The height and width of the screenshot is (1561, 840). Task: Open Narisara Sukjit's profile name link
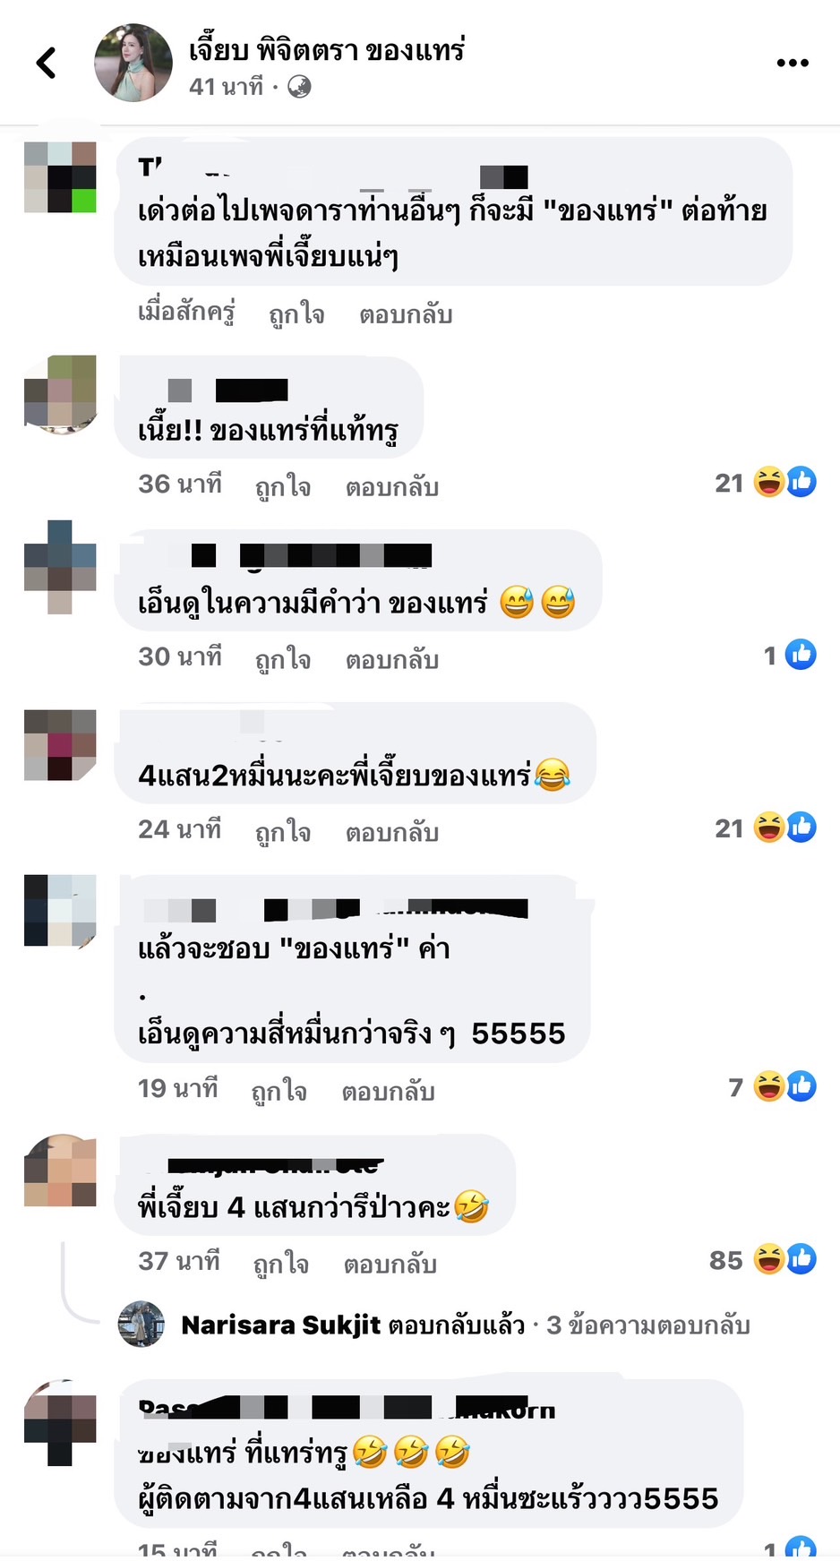(281, 1325)
